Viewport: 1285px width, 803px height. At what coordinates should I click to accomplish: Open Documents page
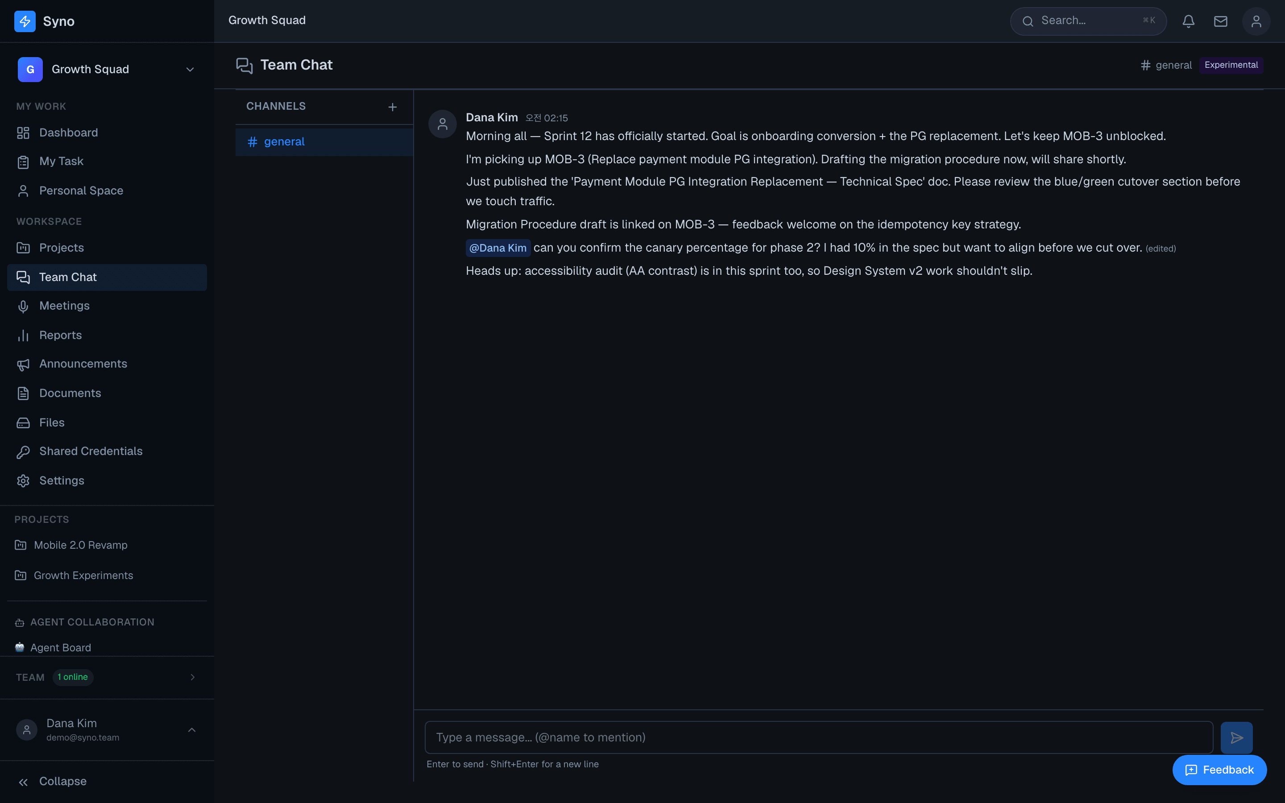pyautogui.click(x=107, y=393)
